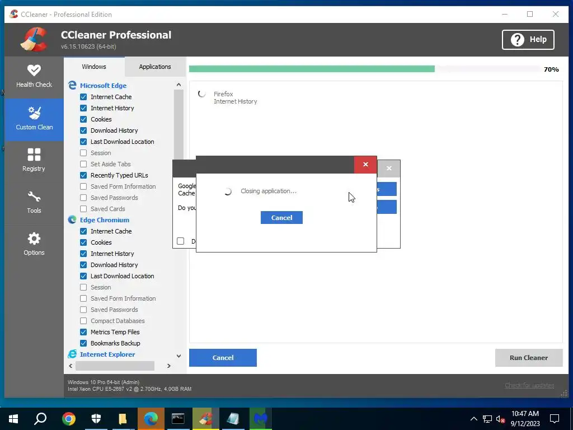Open the yellow folder taskbar app
This screenshot has width=573, height=430.
click(x=123, y=419)
